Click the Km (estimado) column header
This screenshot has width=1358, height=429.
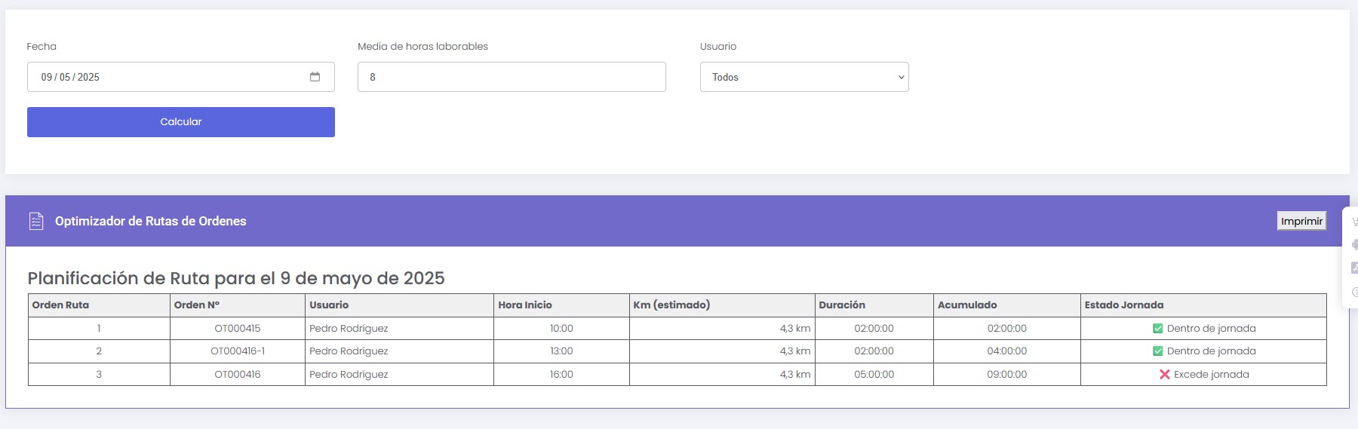click(723, 305)
